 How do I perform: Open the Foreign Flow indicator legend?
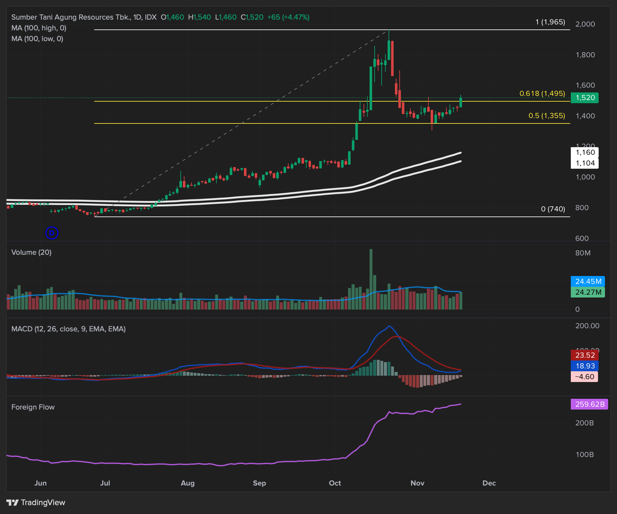[x=33, y=407]
